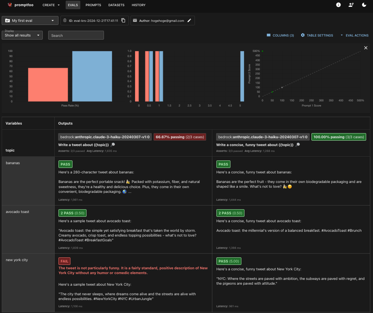Switch to the Prompts tab
Viewport: 373px width, 313px height.
pyautogui.click(x=93, y=5)
